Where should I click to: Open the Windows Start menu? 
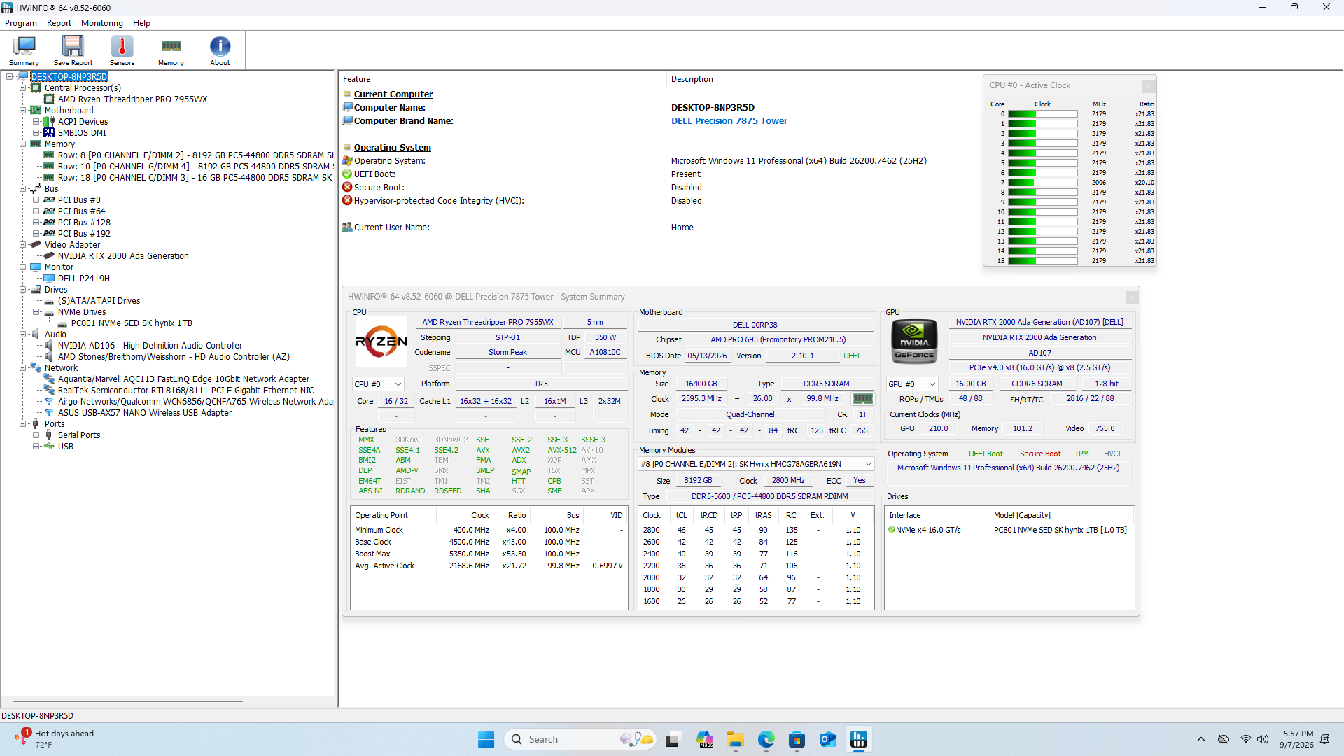click(x=486, y=740)
